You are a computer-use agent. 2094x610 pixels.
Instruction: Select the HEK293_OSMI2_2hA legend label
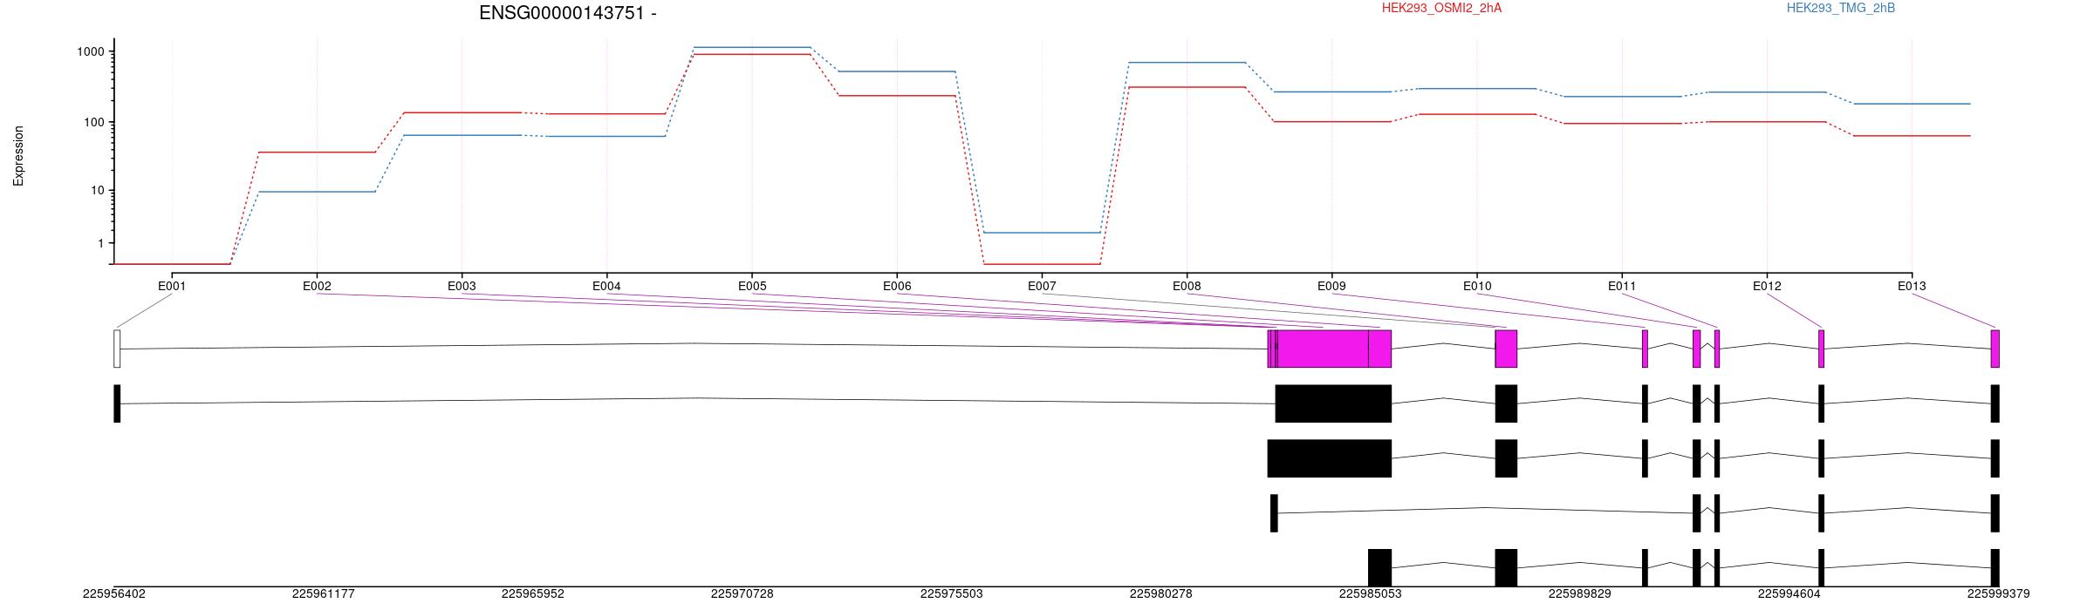[x=1441, y=8]
